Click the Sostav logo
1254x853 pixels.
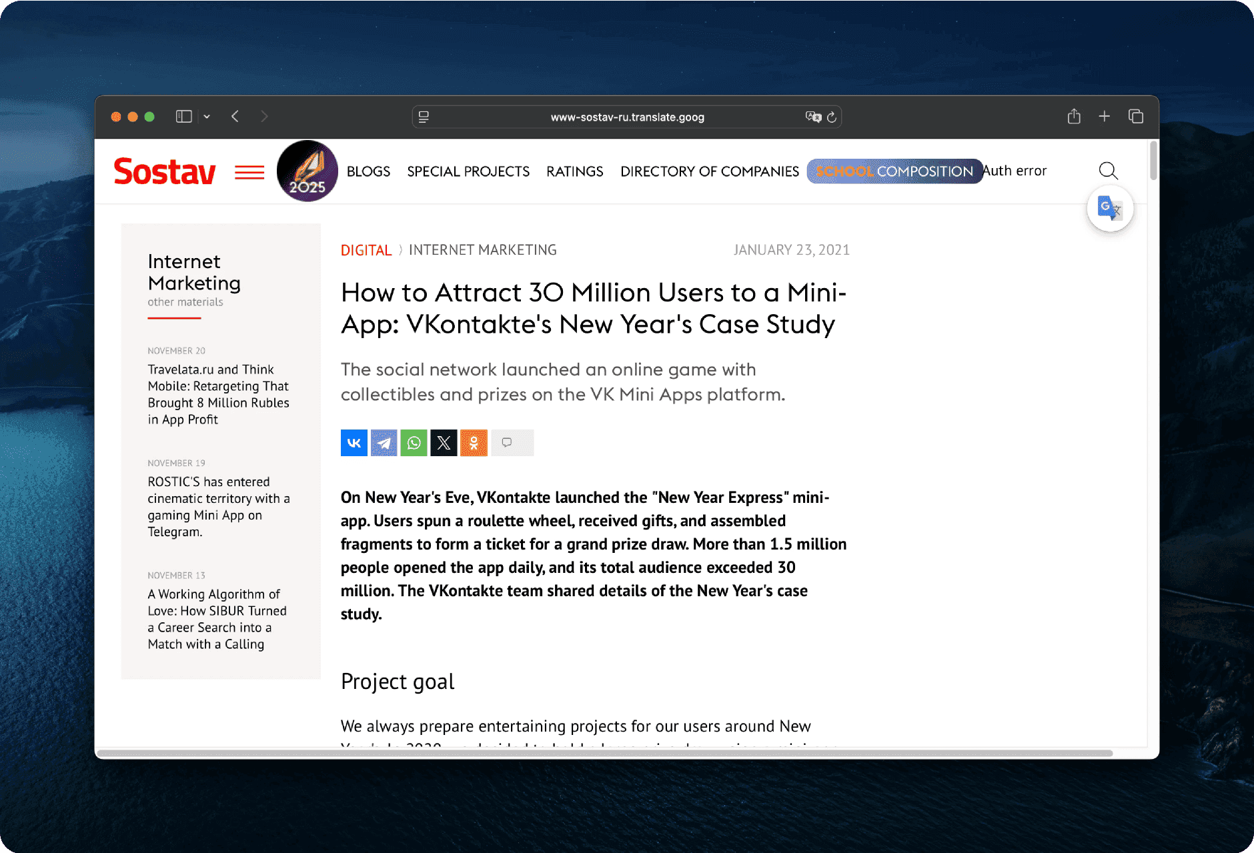click(165, 171)
